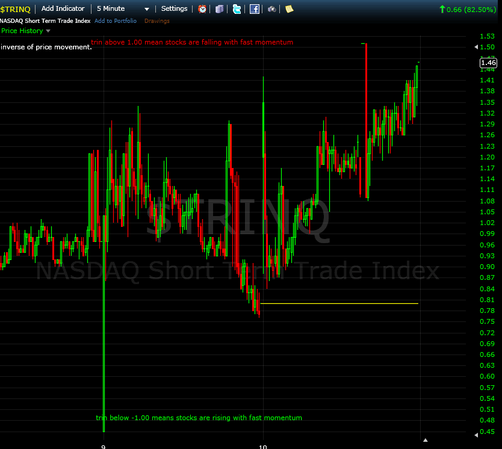Click the green up-arrow change indicator

pos(442,9)
